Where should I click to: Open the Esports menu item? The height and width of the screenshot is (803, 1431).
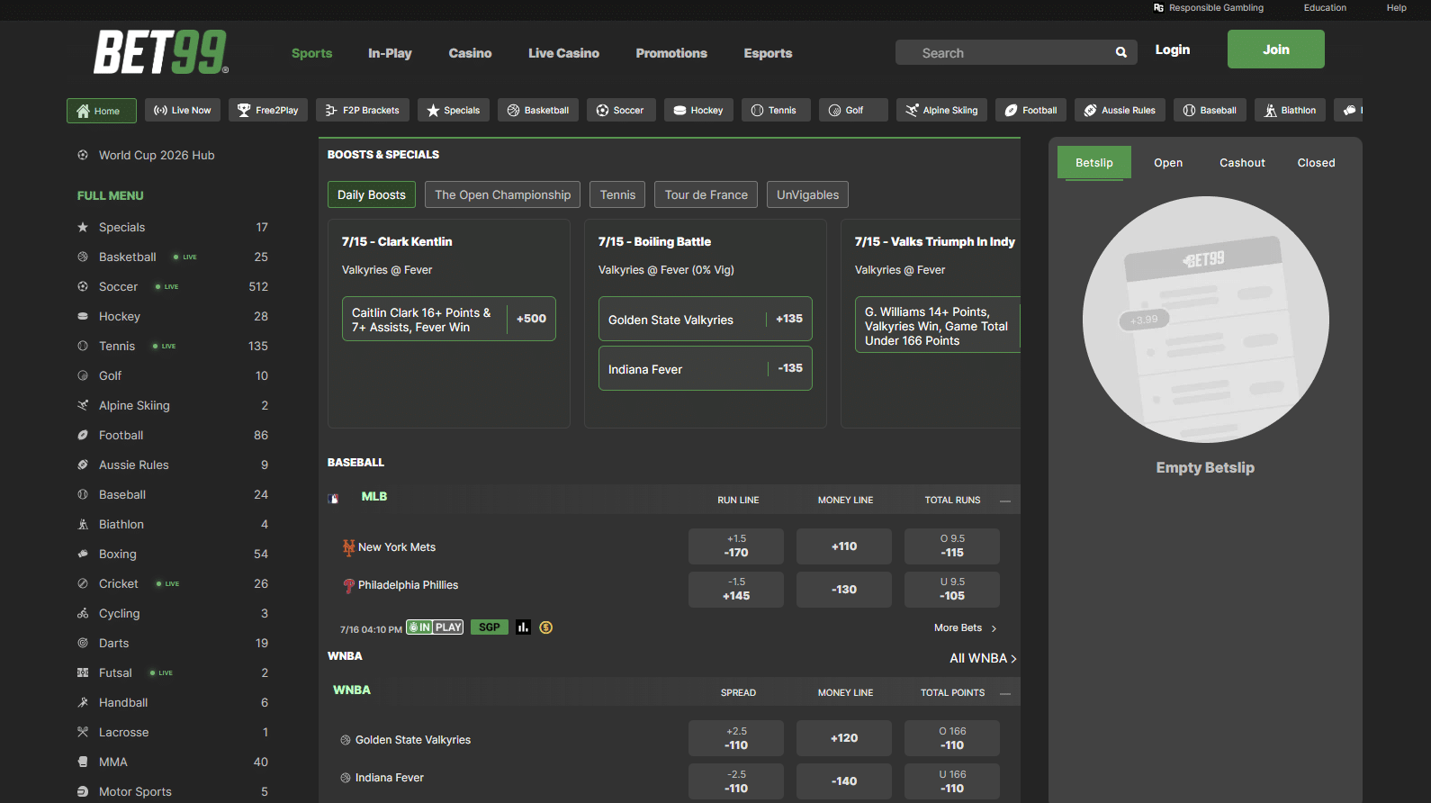[768, 54]
